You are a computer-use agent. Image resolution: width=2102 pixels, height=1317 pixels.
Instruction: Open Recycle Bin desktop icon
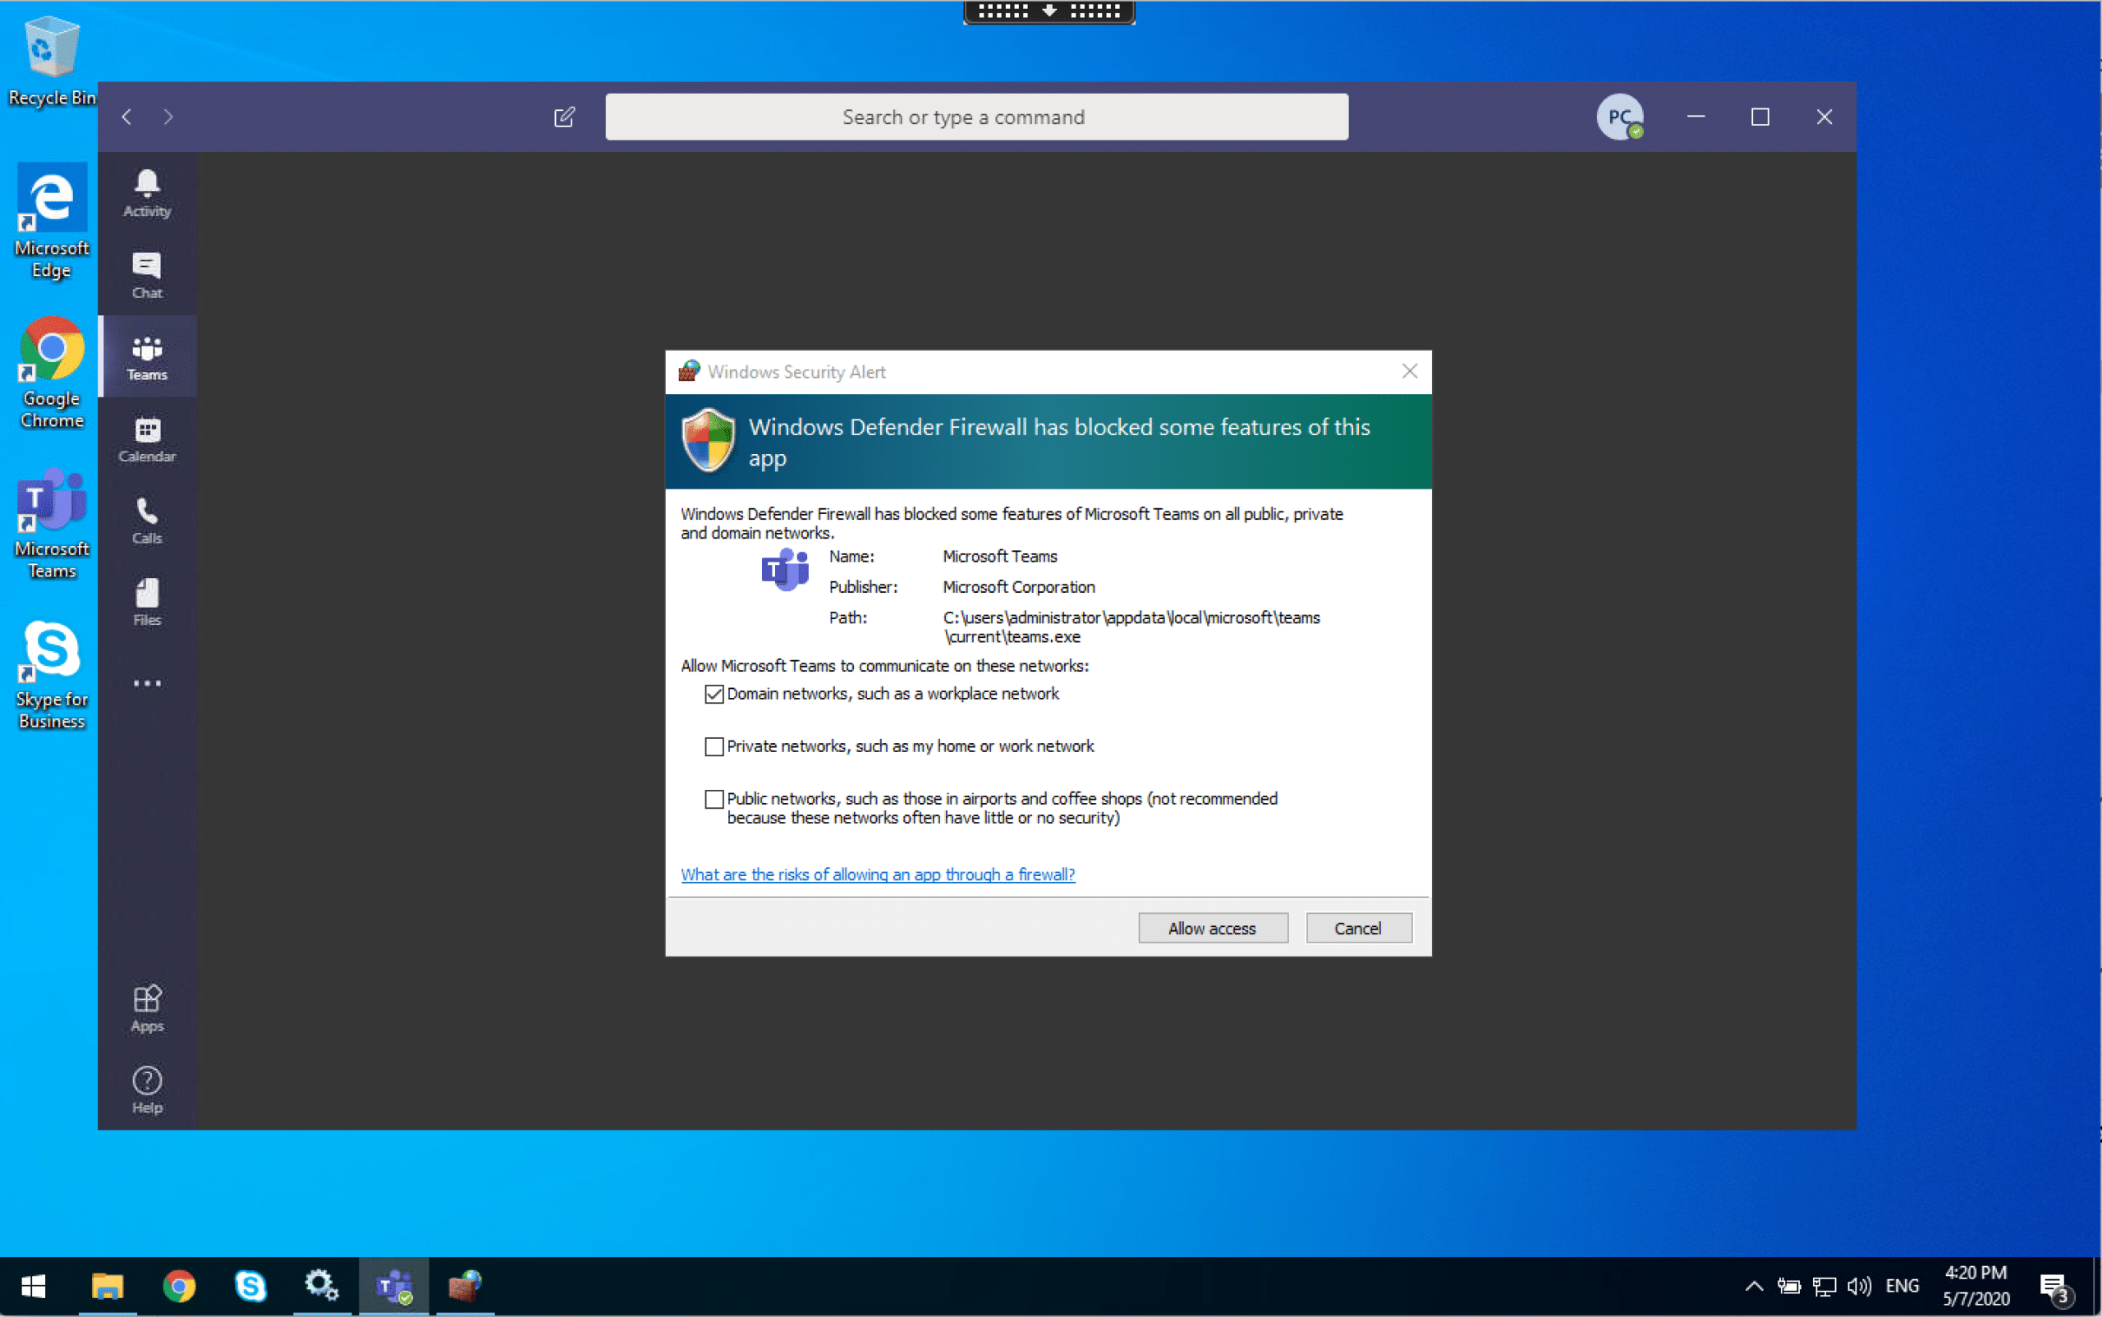52,61
